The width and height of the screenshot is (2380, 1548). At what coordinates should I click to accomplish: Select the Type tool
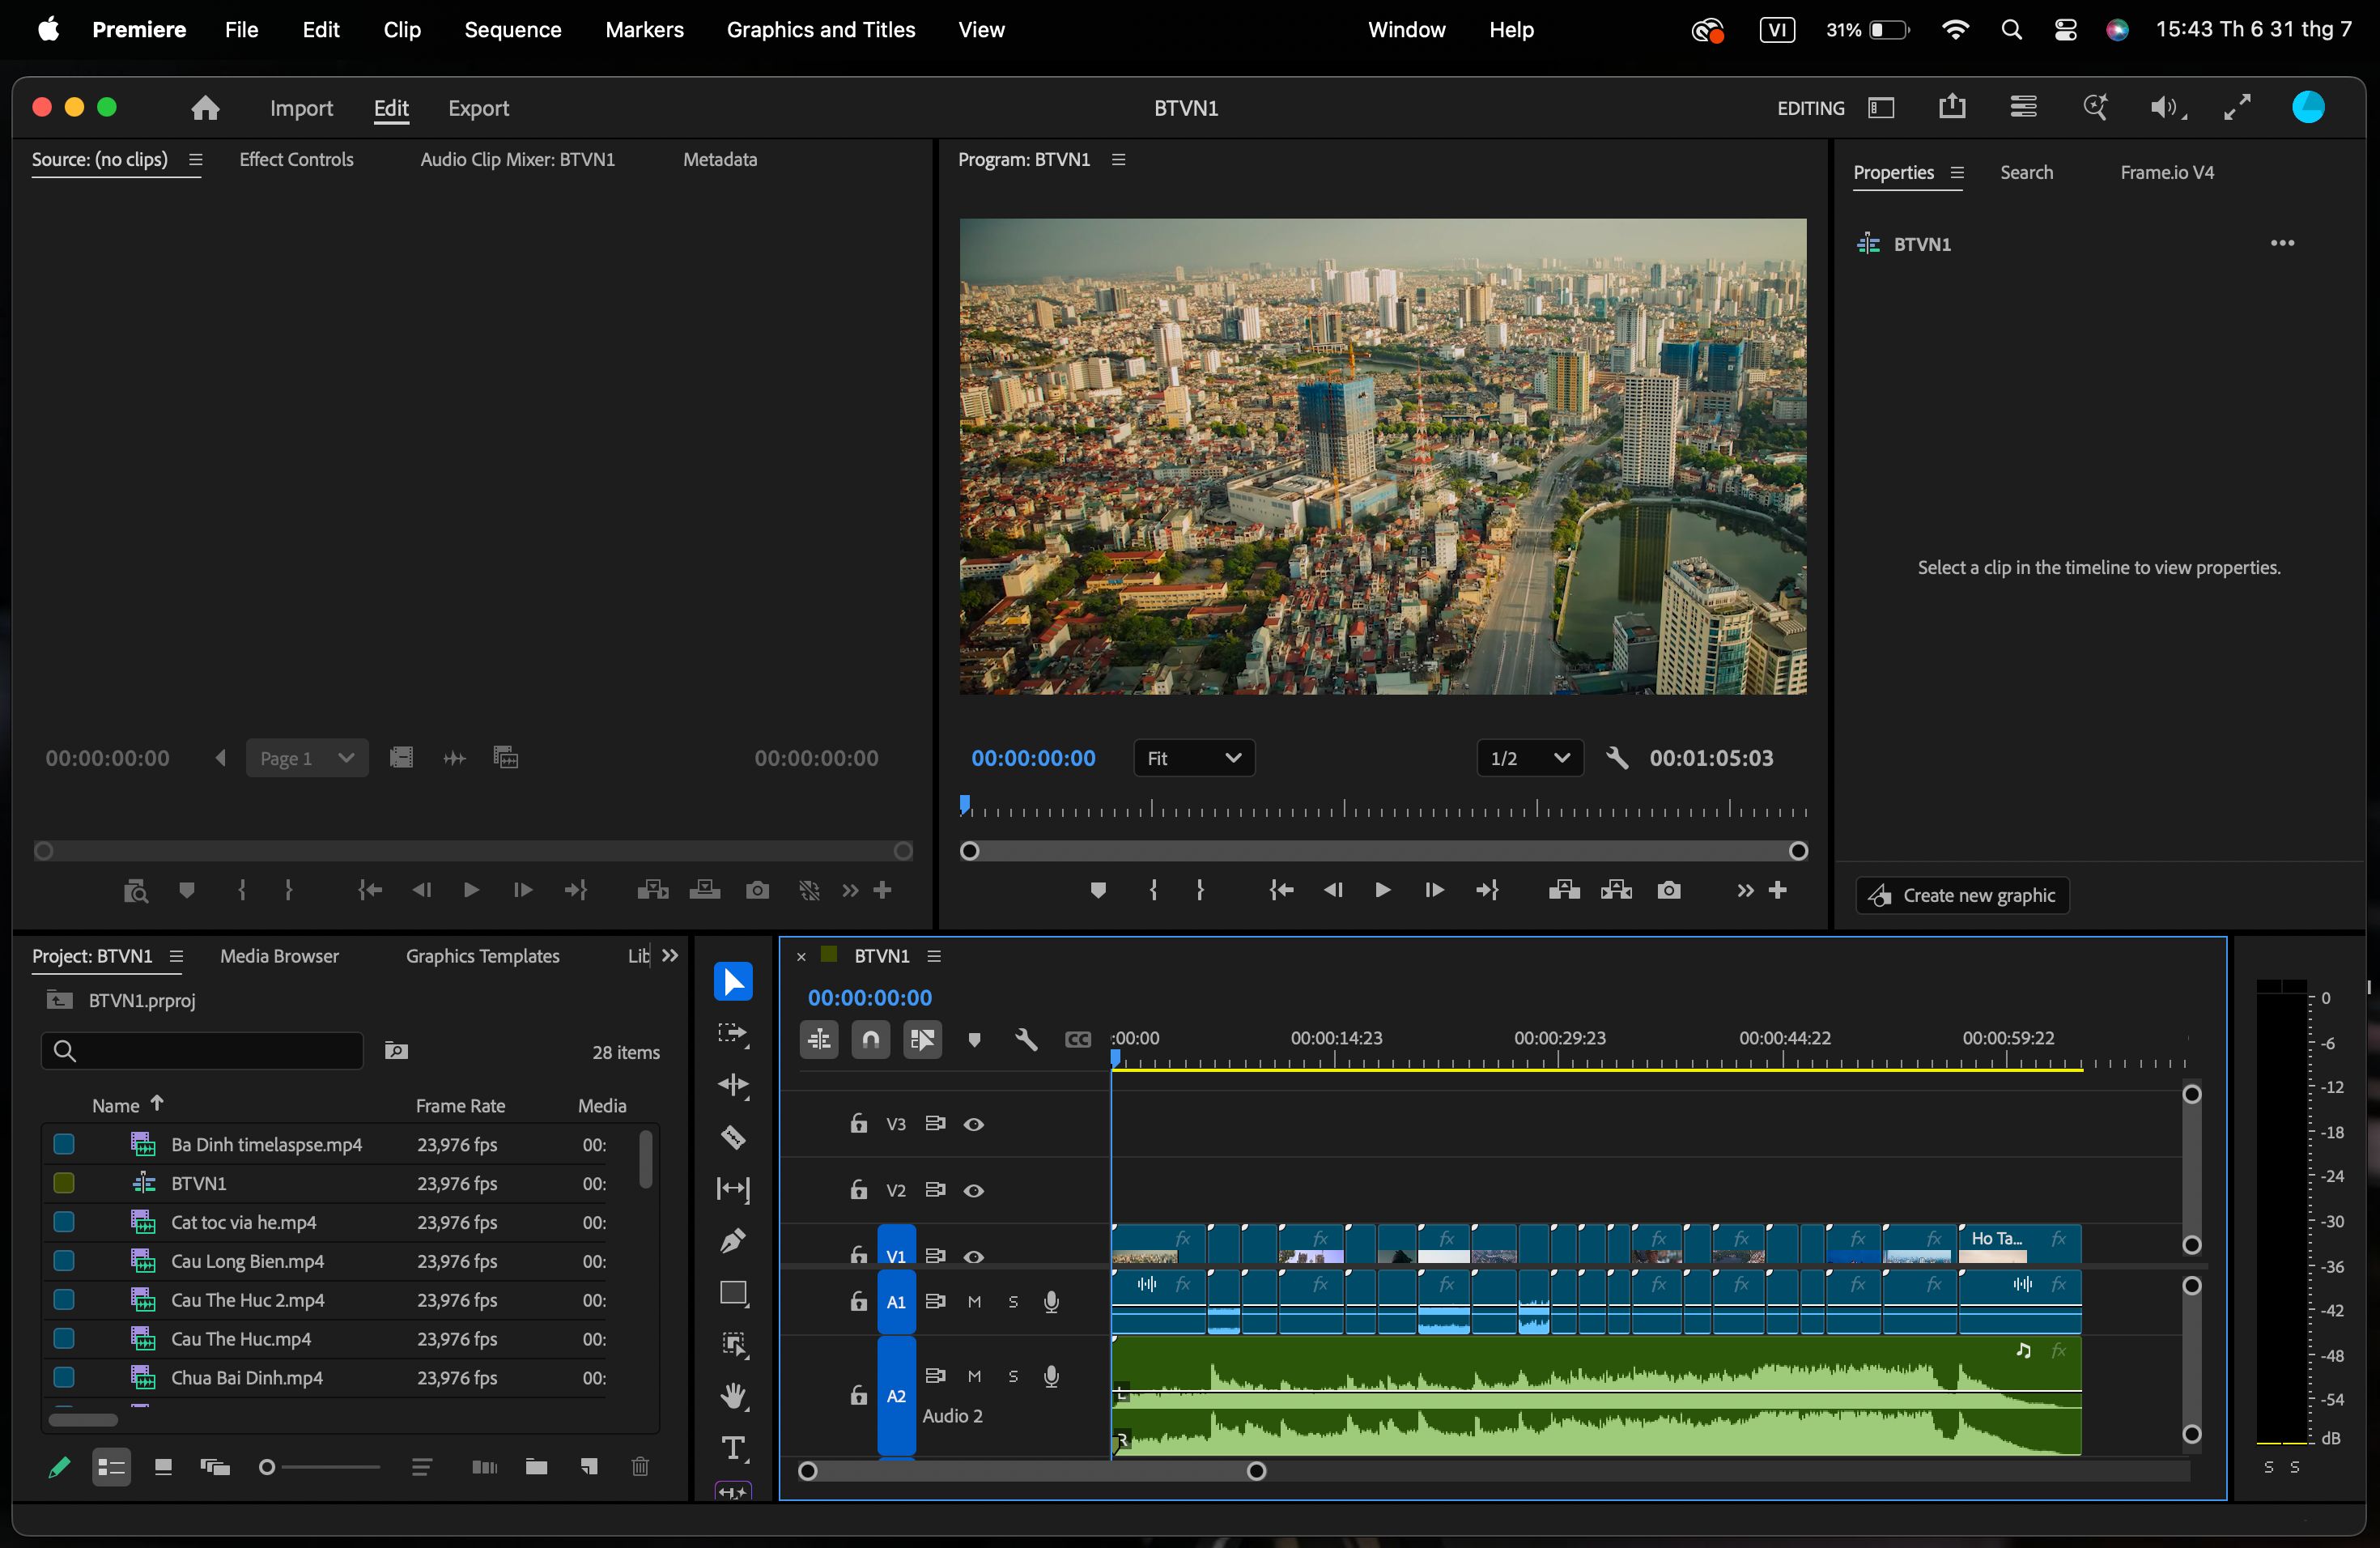(x=733, y=1448)
